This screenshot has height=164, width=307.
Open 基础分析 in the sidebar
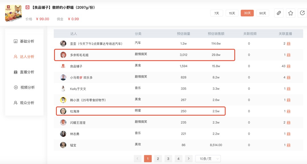click(x=24, y=41)
